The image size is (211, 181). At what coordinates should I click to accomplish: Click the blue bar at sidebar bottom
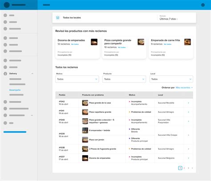15,132
